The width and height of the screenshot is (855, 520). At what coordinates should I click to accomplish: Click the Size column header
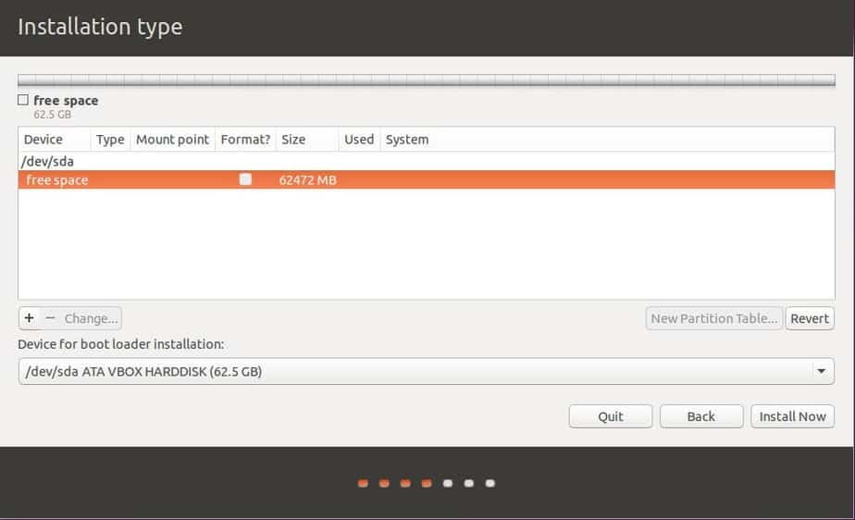pyautogui.click(x=307, y=140)
